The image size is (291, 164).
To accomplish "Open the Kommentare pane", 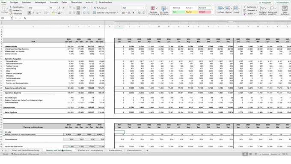I will (282, 3).
